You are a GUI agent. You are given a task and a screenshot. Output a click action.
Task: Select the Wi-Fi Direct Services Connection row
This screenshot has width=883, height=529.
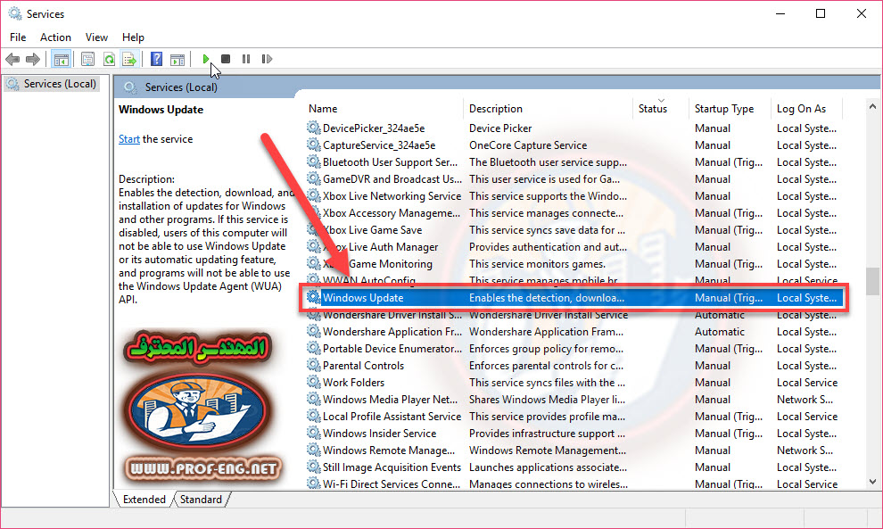pyautogui.click(x=573, y=484)
